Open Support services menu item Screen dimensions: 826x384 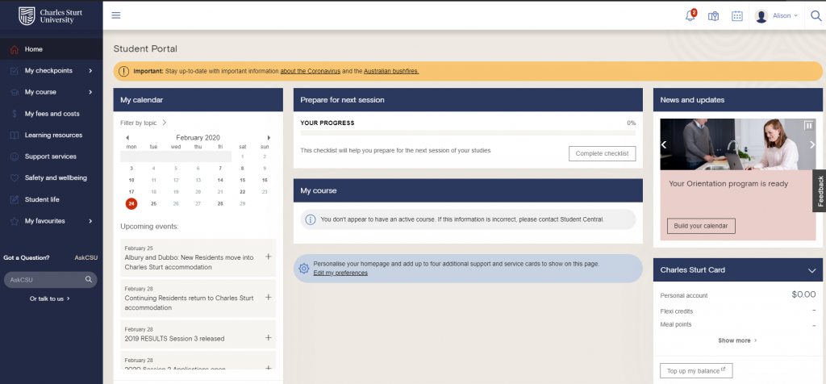coord(51,157)
